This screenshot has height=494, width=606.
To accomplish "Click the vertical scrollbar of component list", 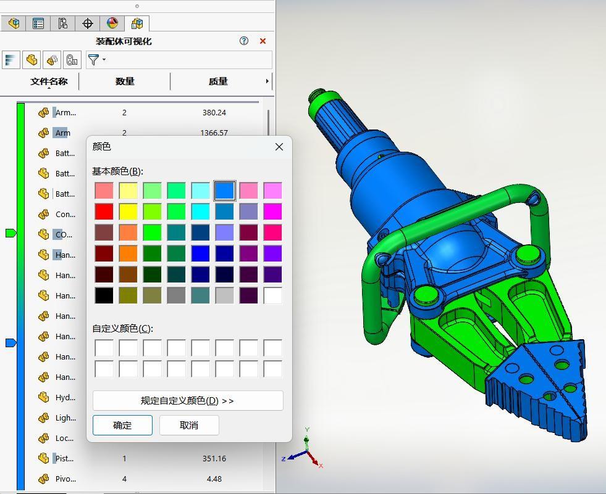I will 268,123.
